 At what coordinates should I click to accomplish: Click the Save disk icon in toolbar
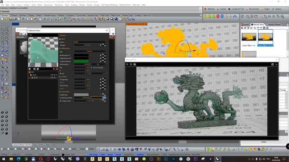point(10,19)
